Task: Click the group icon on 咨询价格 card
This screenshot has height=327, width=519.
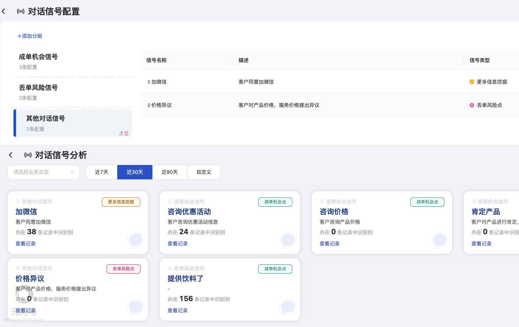Action: pos(322,202)
